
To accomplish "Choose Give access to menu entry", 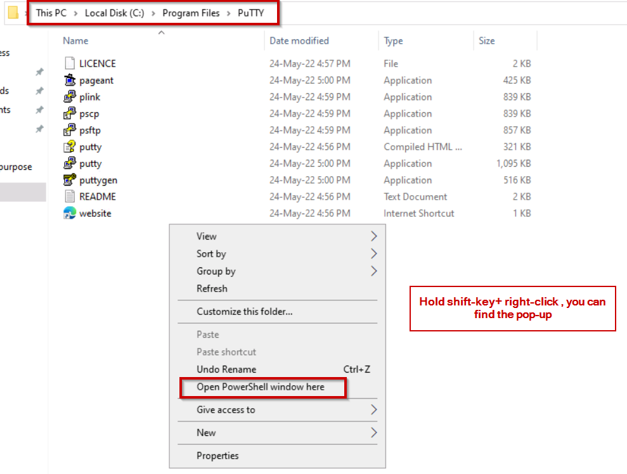I will tap(277, 409).
